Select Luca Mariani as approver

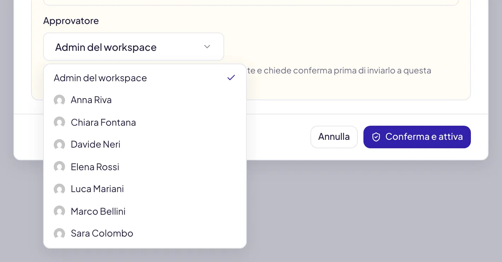point(145,189)
